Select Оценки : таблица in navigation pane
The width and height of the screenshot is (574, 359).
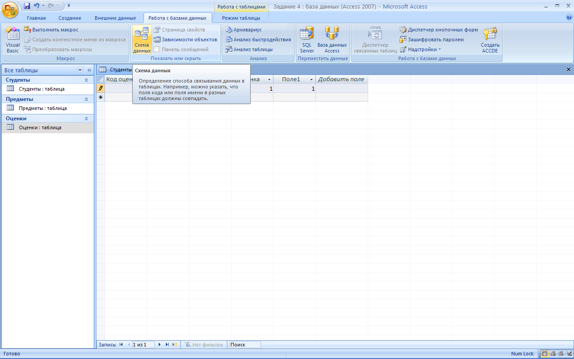coord(48,127)
